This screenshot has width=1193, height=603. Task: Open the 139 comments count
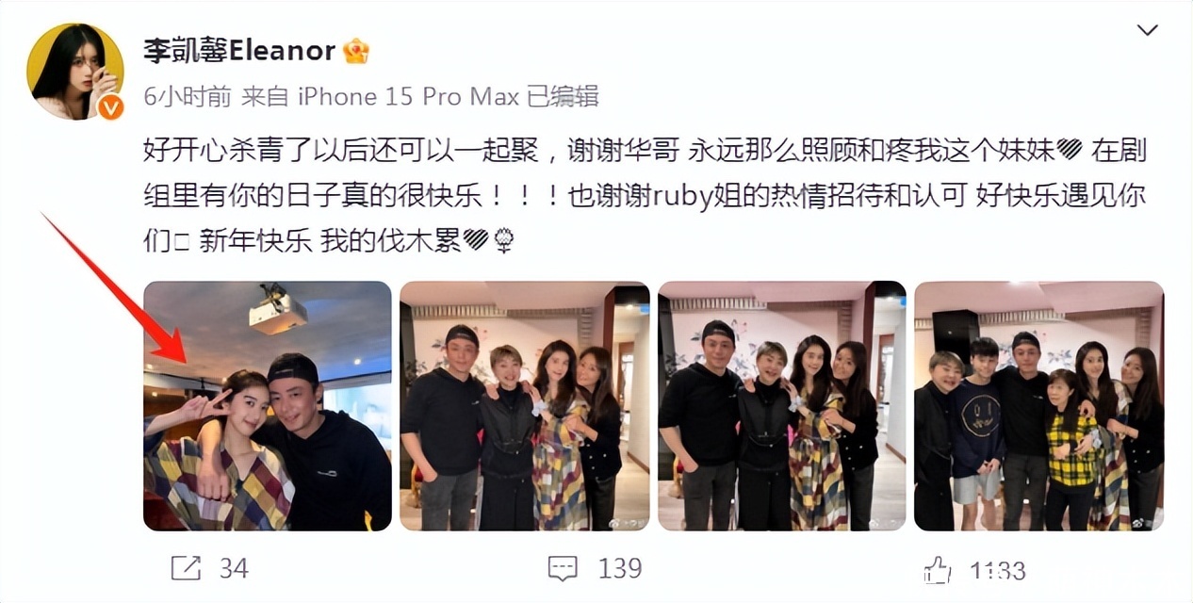pyautogui.click(x=620, y=568)
